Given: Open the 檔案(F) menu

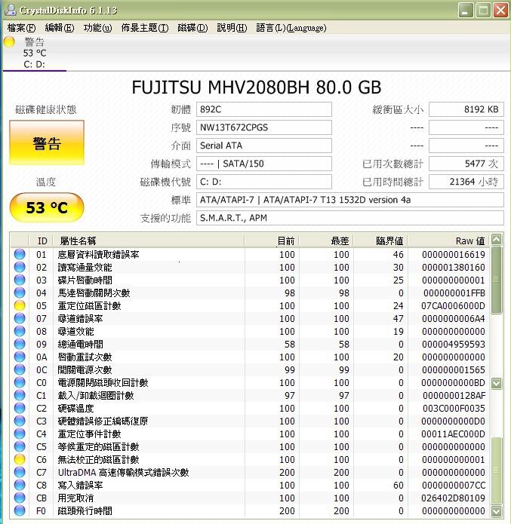Looking at the screenshot, I should click(21, 28).
